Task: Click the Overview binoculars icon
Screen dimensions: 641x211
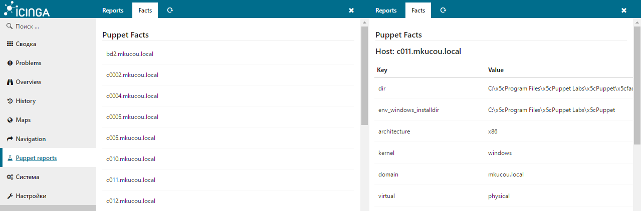Action: [x=10, y=82]
